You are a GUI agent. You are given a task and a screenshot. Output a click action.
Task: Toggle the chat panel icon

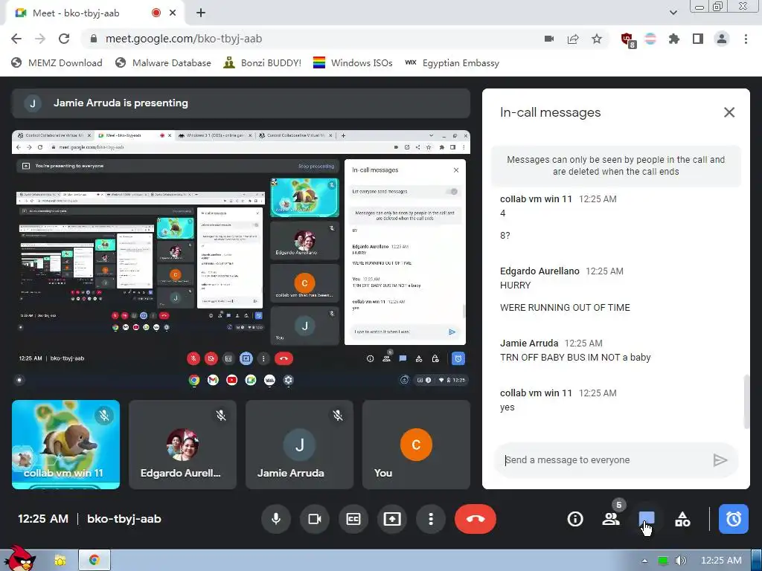pos(647,519)
